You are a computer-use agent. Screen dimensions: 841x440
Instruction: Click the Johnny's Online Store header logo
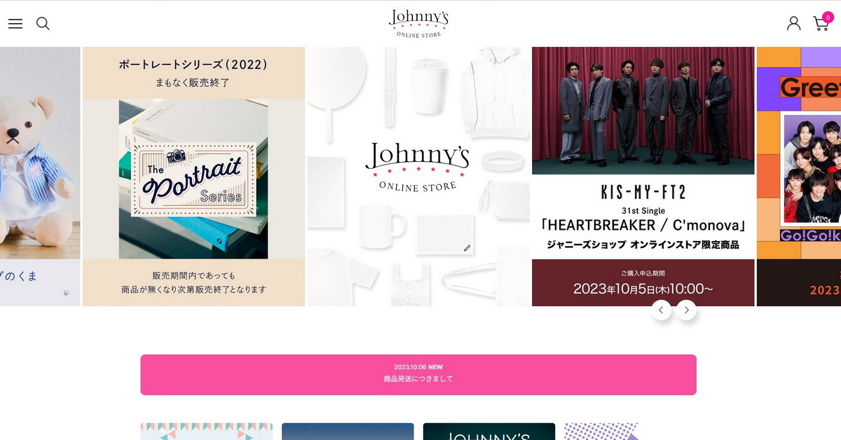(x=418, y=23)
